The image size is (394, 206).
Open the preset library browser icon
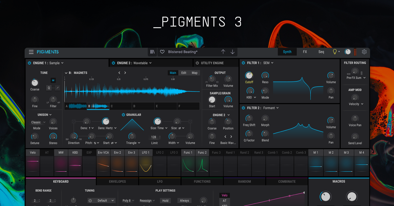[x=152, y=52]
